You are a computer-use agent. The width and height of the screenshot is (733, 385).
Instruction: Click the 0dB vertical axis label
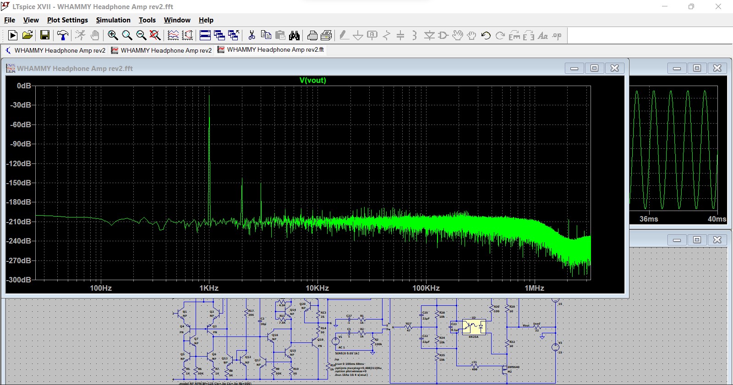(24, 86)
